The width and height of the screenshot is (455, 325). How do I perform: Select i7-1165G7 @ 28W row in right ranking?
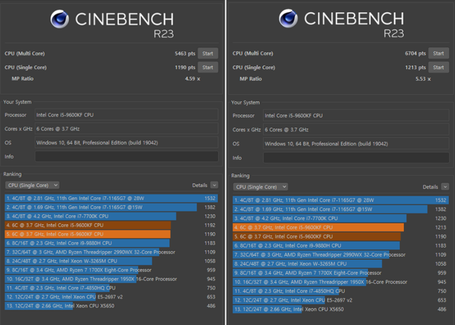coord(341,200)
